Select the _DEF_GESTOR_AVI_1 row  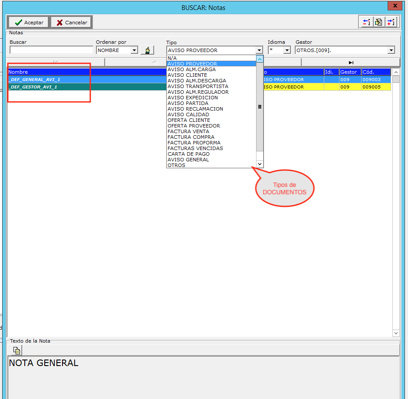pyautogui.click(x=87, y=87)
